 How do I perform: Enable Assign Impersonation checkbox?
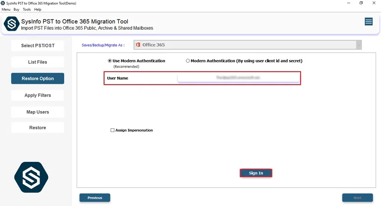pyautogui.click(x=112, y=130)
